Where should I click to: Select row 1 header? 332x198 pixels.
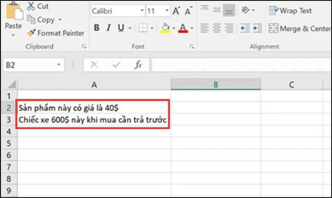pyautogui.click(x=8, y=96)
